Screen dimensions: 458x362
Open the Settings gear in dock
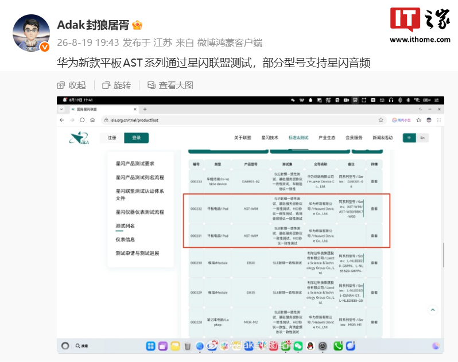(x=323, y=346)
